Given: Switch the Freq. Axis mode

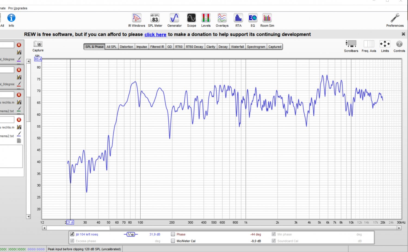Looking at the screenshot, I should [x=369, y=46].
